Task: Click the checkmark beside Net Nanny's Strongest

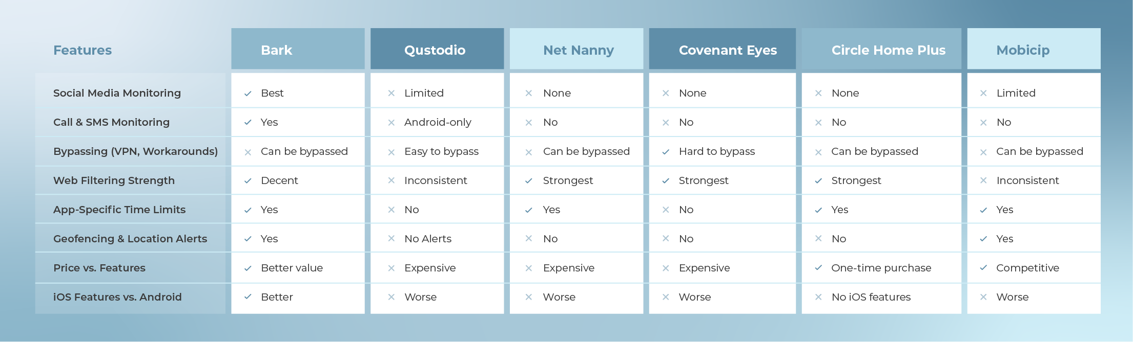Action: pos(529,181)
